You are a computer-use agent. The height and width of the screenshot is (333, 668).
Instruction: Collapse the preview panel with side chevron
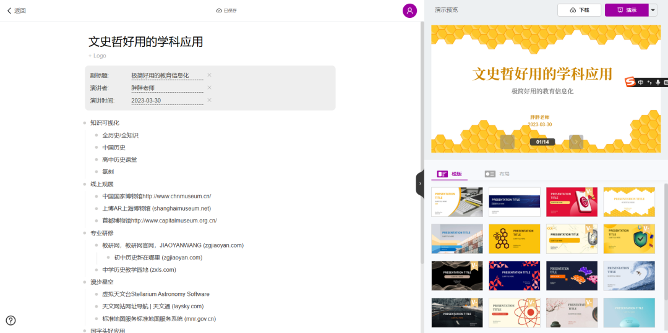click(x=420, y=183)
